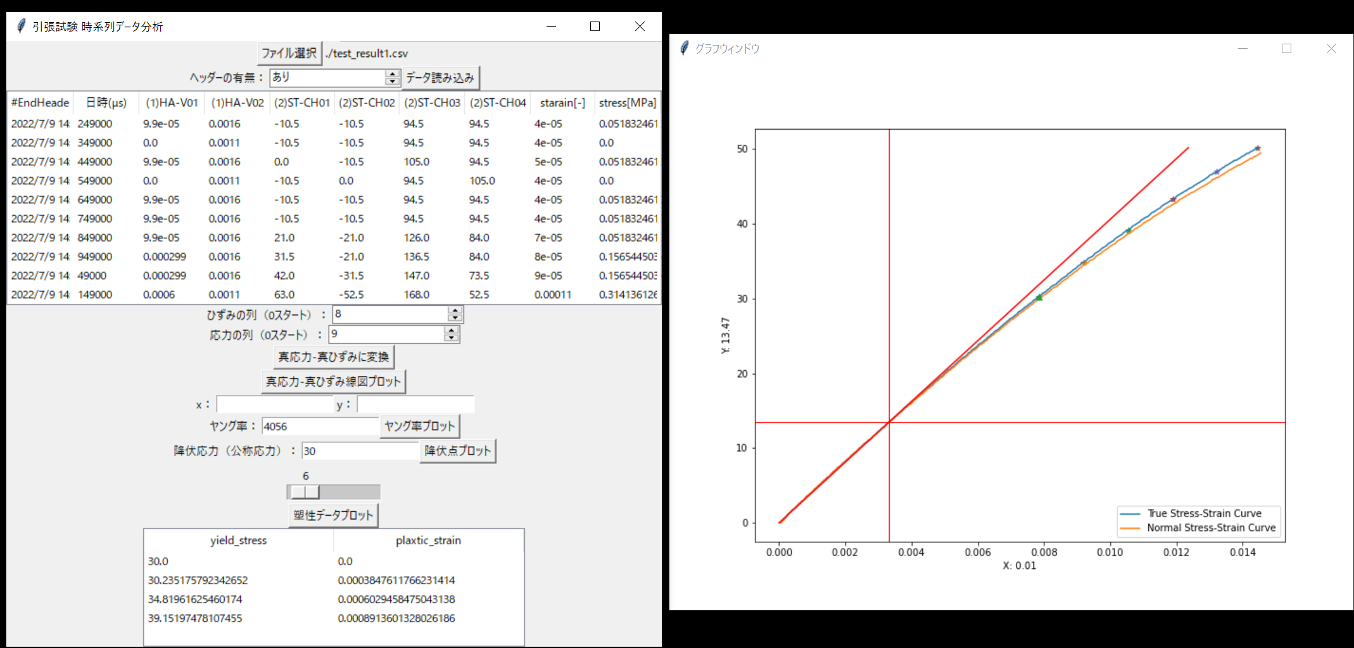1354x648 pixels.
Task: Increase the ひずみの列 value with the up arrow
Action: pos(455,310)
